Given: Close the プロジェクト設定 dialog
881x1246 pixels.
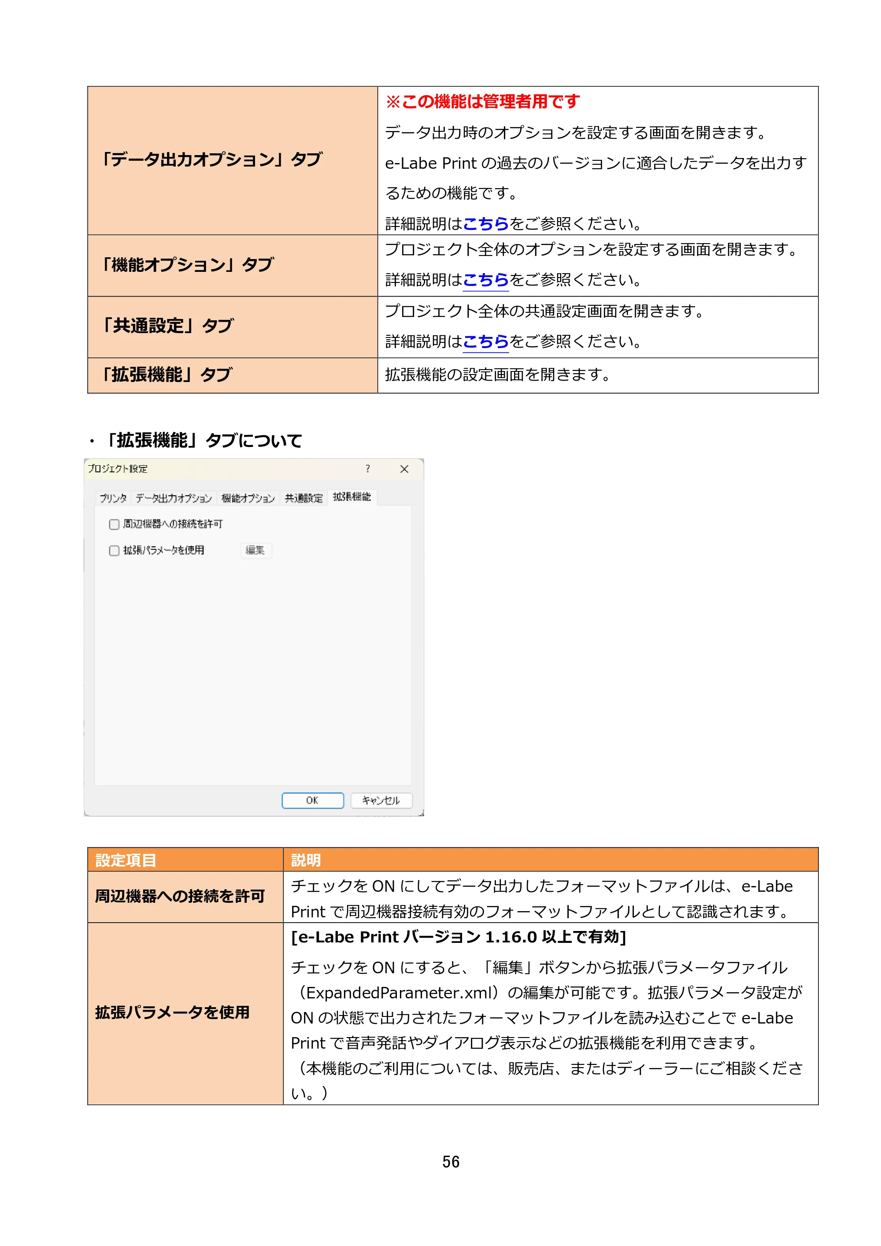Looking at the screenshot, I should pyautogui.click(x=404, y=469).
